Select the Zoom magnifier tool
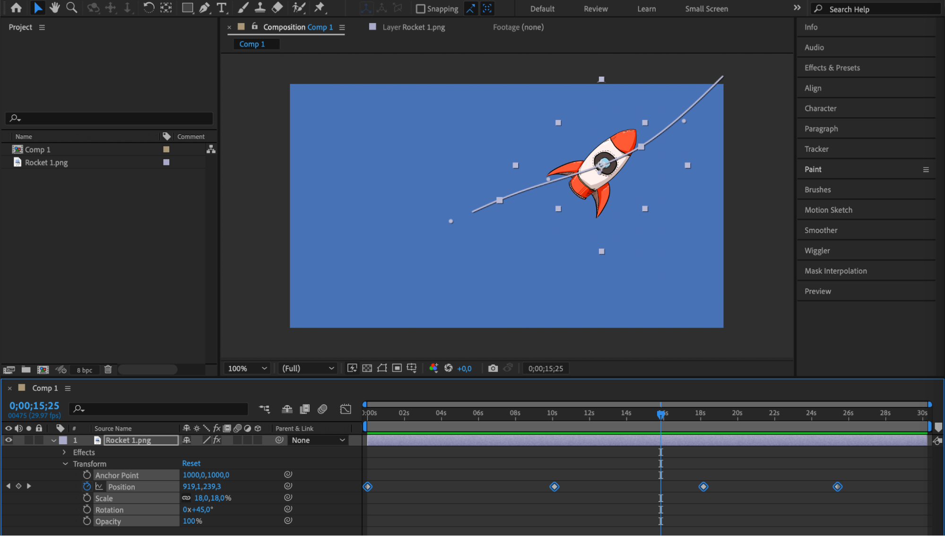This screenshot has height=536, width=945. 71,8
